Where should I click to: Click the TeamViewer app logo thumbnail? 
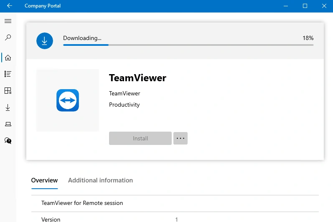click(68, 100)
